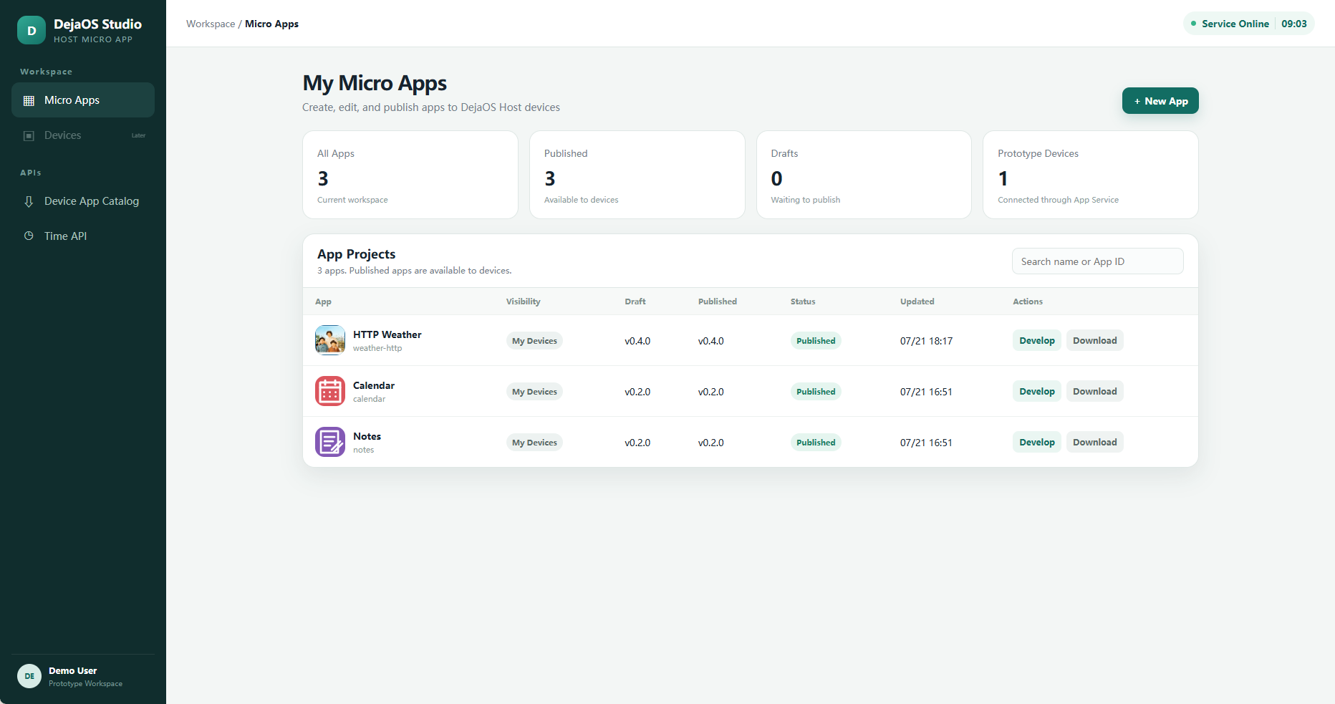Screen dimensions: 1335x704
Task: Open Devices in the sidebar
Action: (83, 135)
